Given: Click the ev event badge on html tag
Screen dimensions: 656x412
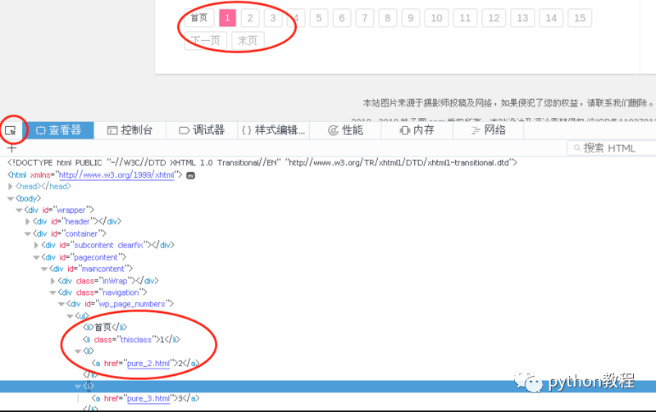Looking at the screenshot, I should point(190,175).
